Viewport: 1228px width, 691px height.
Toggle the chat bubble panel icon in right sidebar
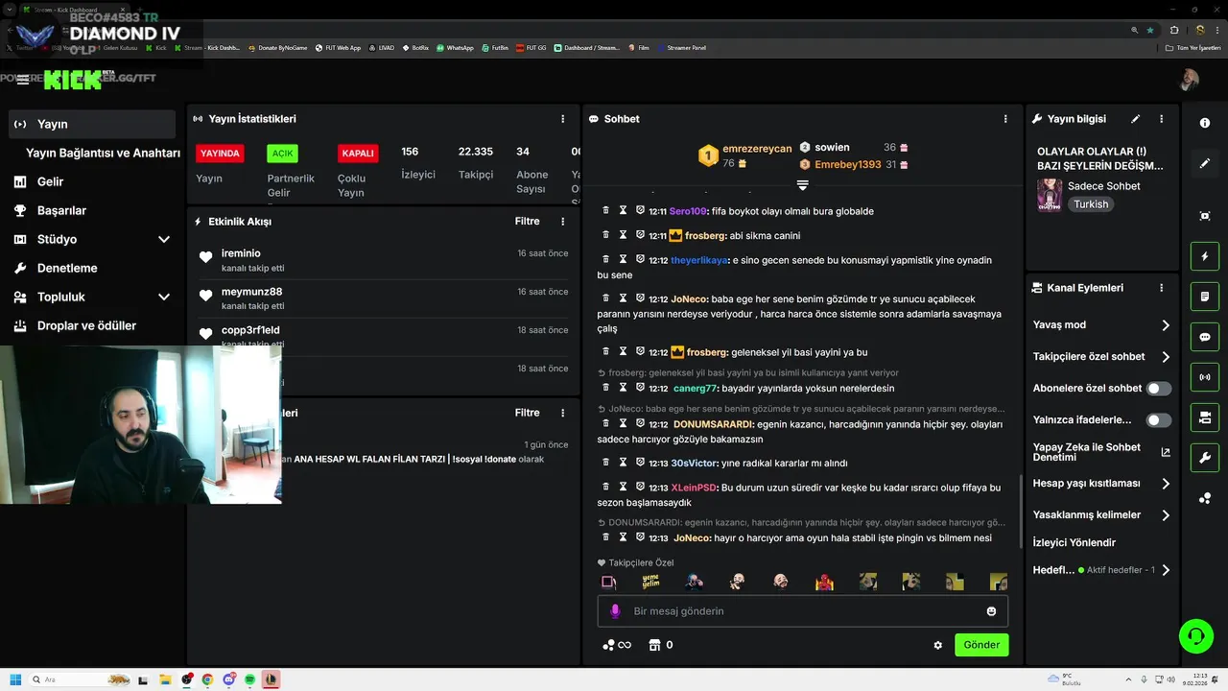[x=1205, y=337]
